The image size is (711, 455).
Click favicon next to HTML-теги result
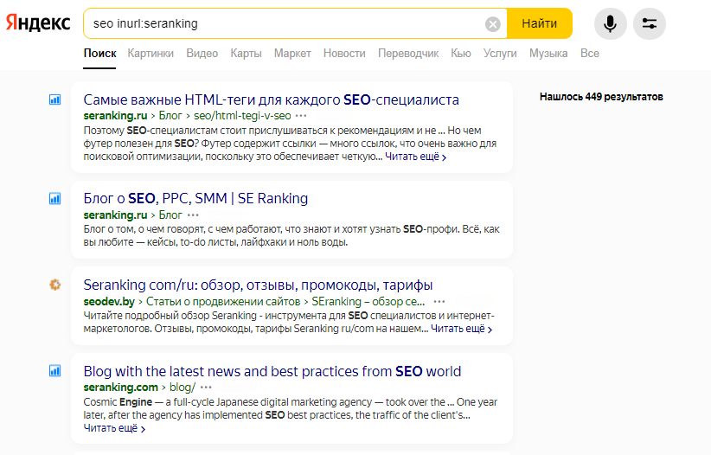[x=54, y=99]
